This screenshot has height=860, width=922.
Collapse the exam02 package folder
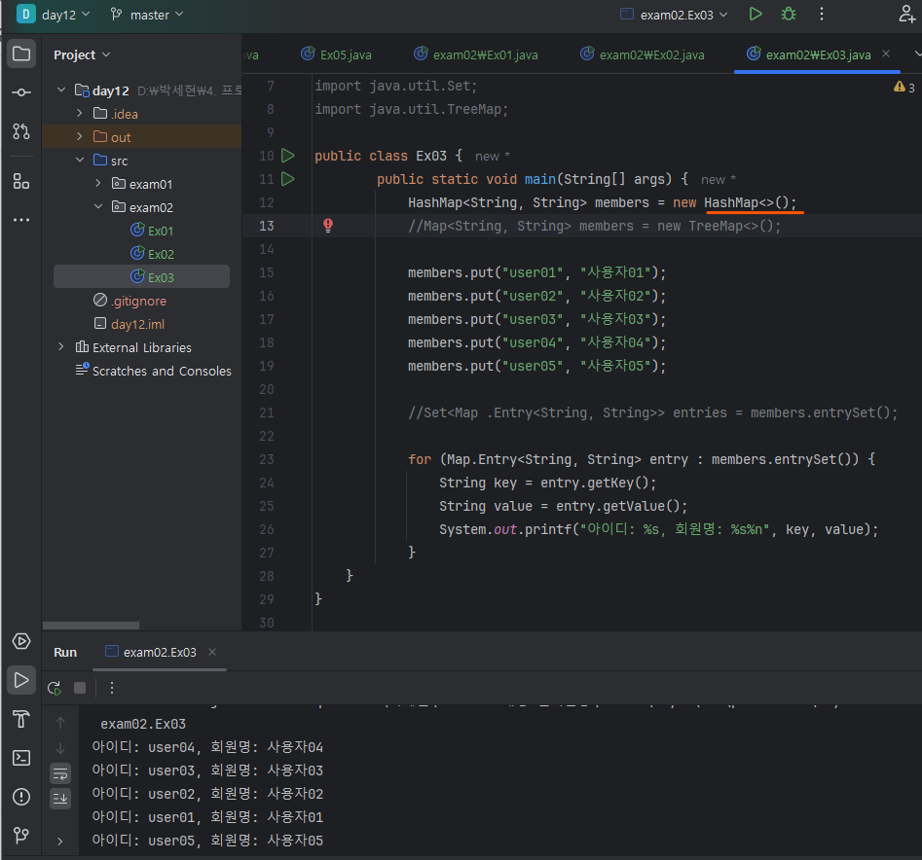pos(98,207)
